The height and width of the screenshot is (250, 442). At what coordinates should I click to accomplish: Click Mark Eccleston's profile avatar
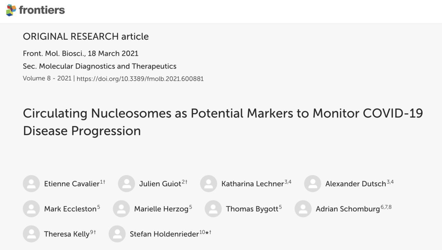pyautogui.click(x=31, y=209)
